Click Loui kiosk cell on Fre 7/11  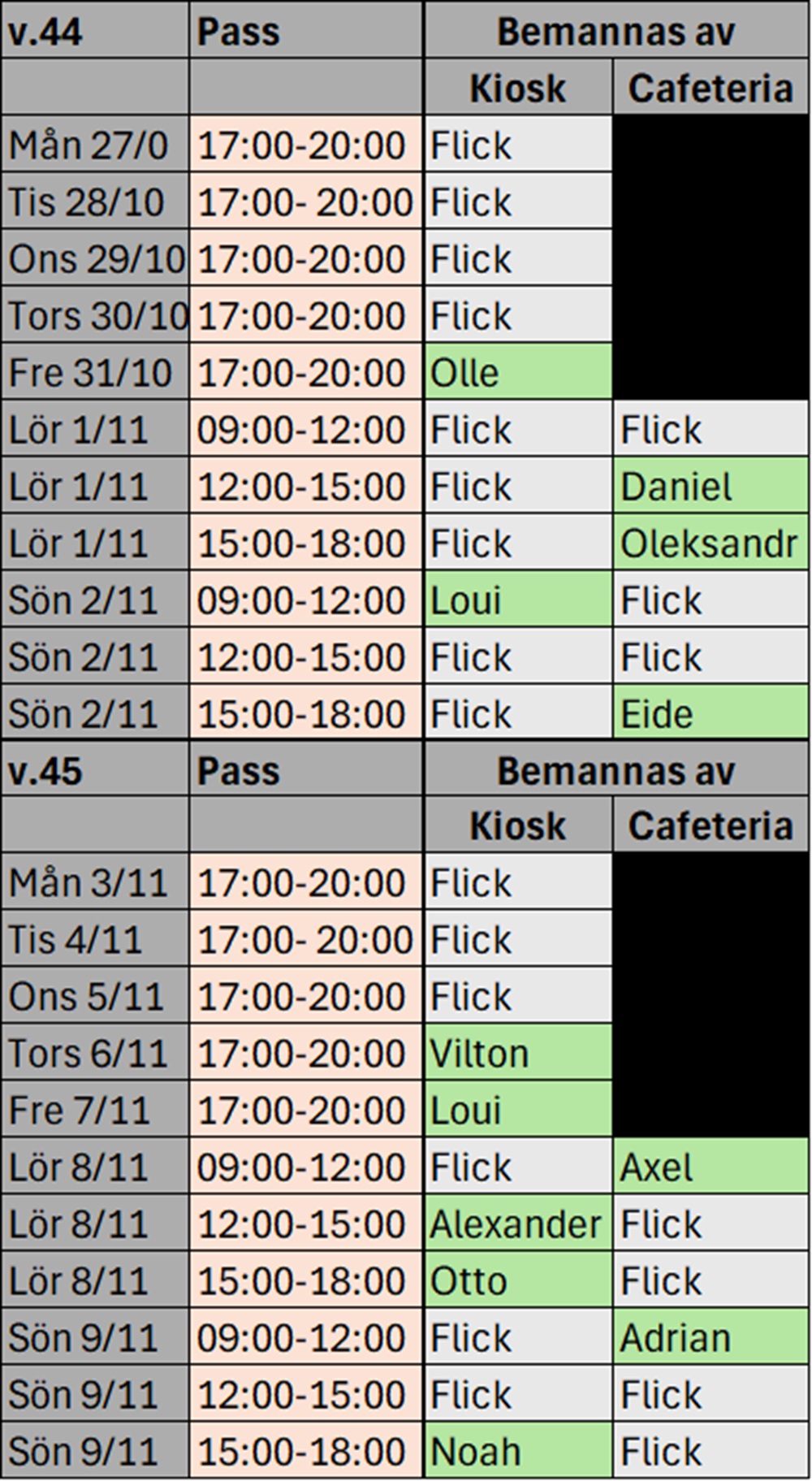tap(517, 1111)
